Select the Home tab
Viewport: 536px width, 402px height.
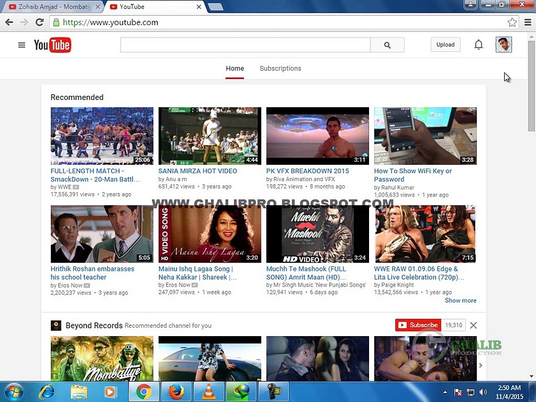coord(235,68)
